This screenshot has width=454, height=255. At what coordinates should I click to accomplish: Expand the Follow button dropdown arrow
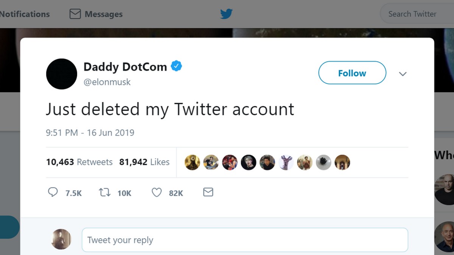[403, 74]
